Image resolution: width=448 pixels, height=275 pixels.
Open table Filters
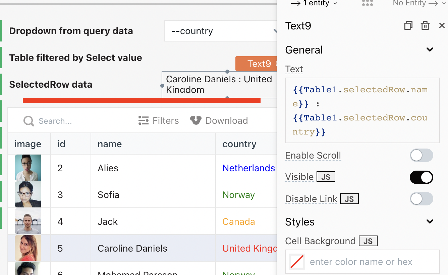[159, 120]
